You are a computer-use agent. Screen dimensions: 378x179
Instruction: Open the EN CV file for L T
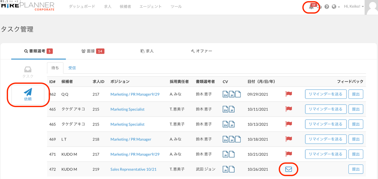pyautogui.click(x=225, y=139)
